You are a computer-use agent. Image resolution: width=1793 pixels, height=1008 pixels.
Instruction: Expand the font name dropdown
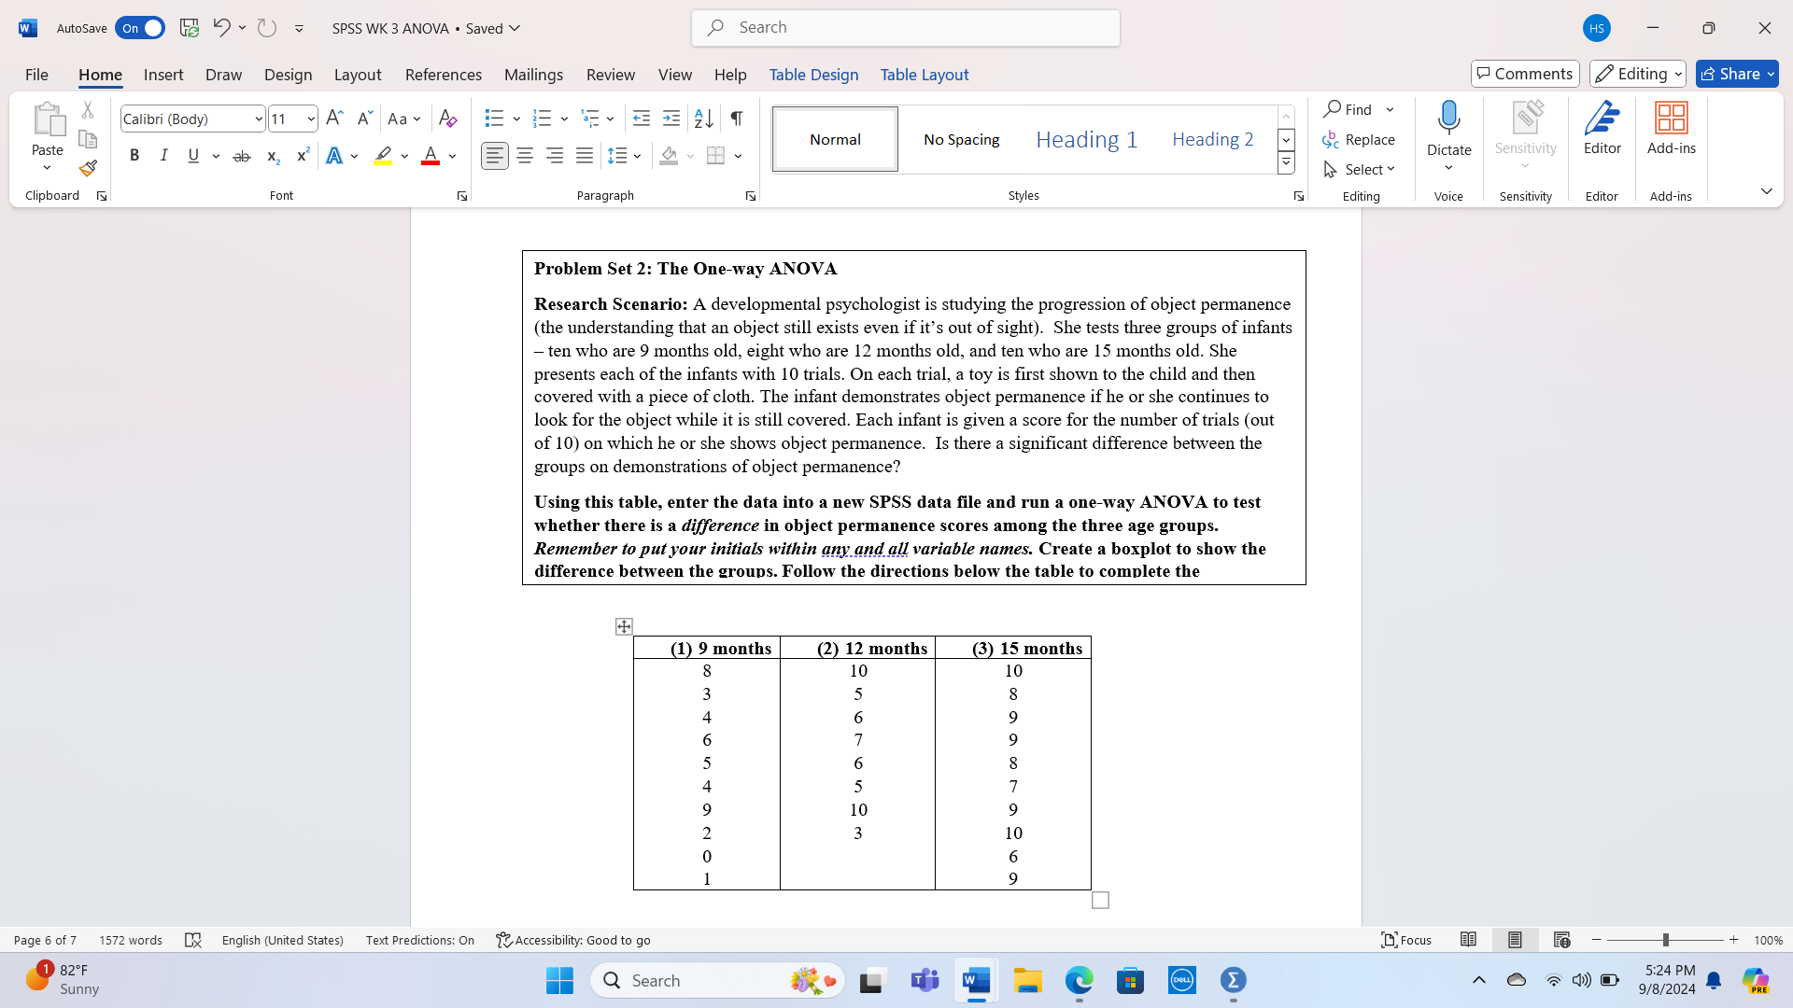[259, 119]
